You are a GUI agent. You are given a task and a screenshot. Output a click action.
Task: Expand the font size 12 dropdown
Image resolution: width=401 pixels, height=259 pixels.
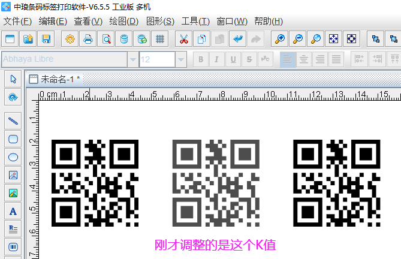coord(180,59)
